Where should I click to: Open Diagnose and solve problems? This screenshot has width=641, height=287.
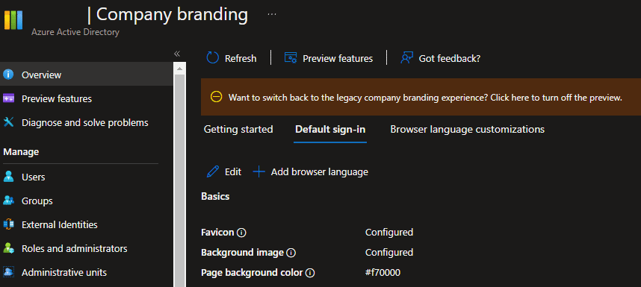click(84, 123)
